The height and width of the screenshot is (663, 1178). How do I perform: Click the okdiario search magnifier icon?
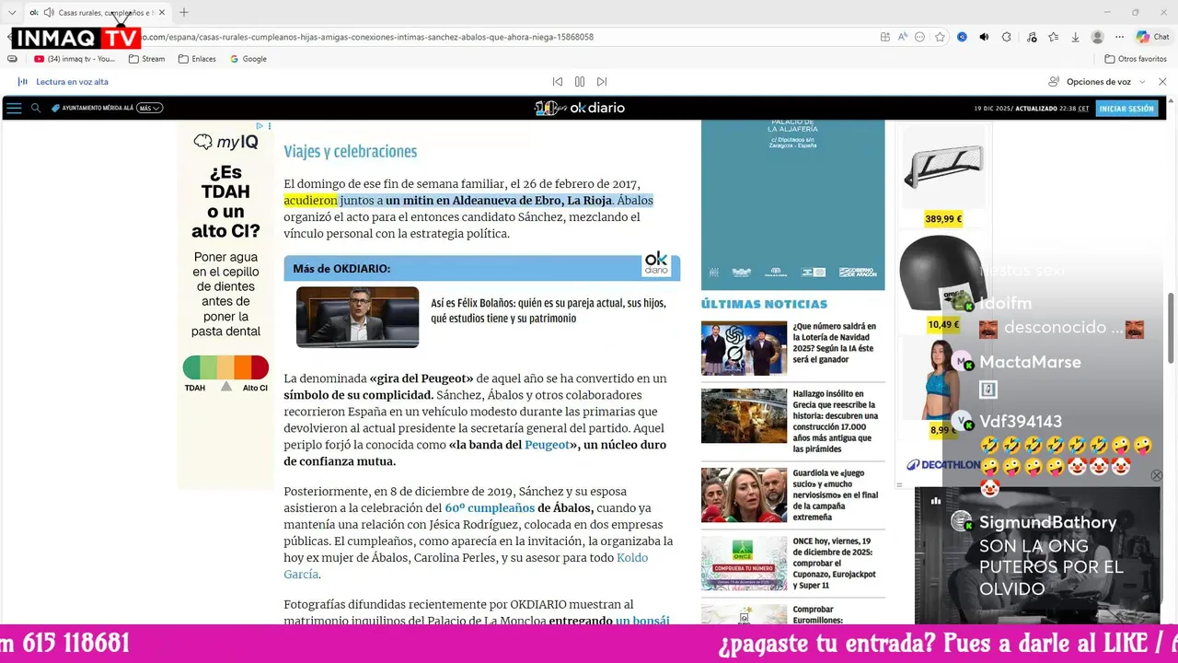[36, 108]
